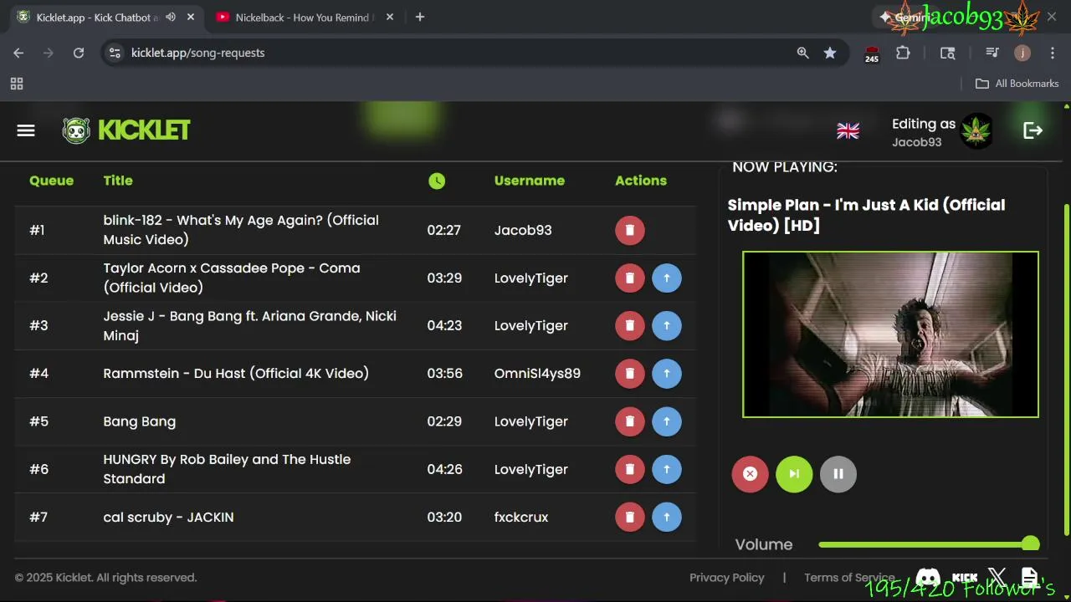Move cal scruby JACKIN up in queue
The image size is (1071, 602).
pyautogui.click(x=667, y=517)
